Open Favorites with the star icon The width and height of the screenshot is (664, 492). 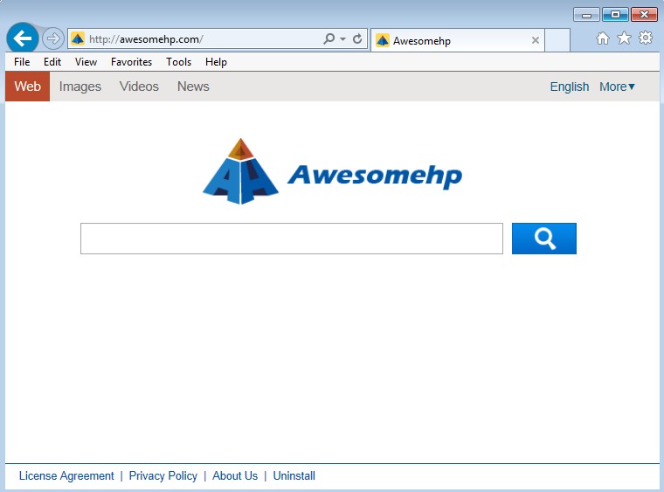(x=624, y=38)
